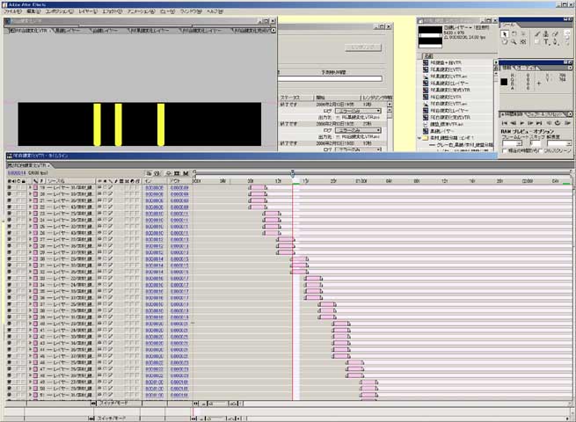Switch to Audio tab in Info palette
576x422 pixels.
click(527, 68)
